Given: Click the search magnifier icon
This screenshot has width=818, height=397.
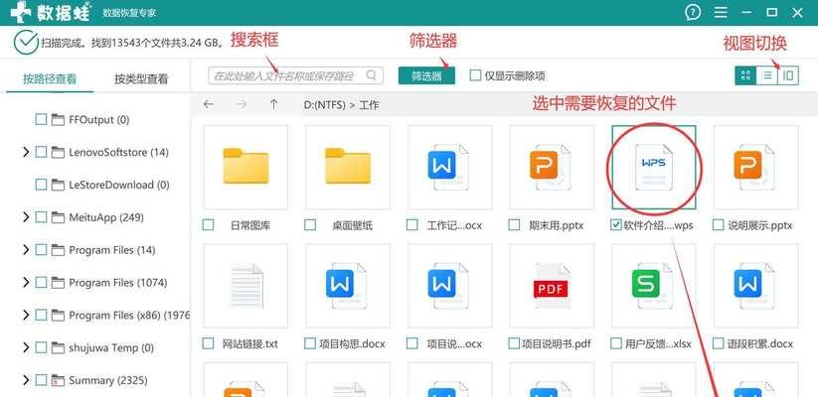Looking at the screenshot, I should [371, 75].
